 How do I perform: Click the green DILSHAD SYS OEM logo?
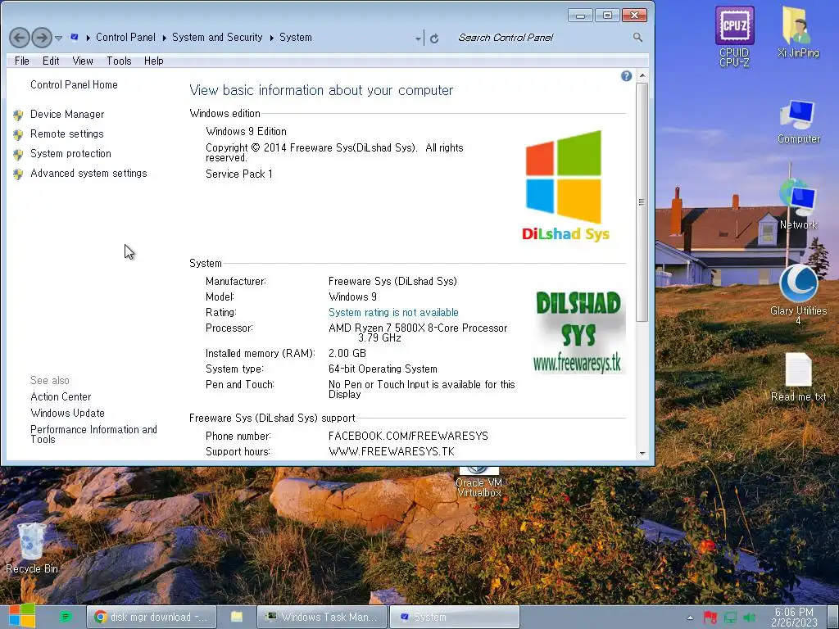(579, 332)
